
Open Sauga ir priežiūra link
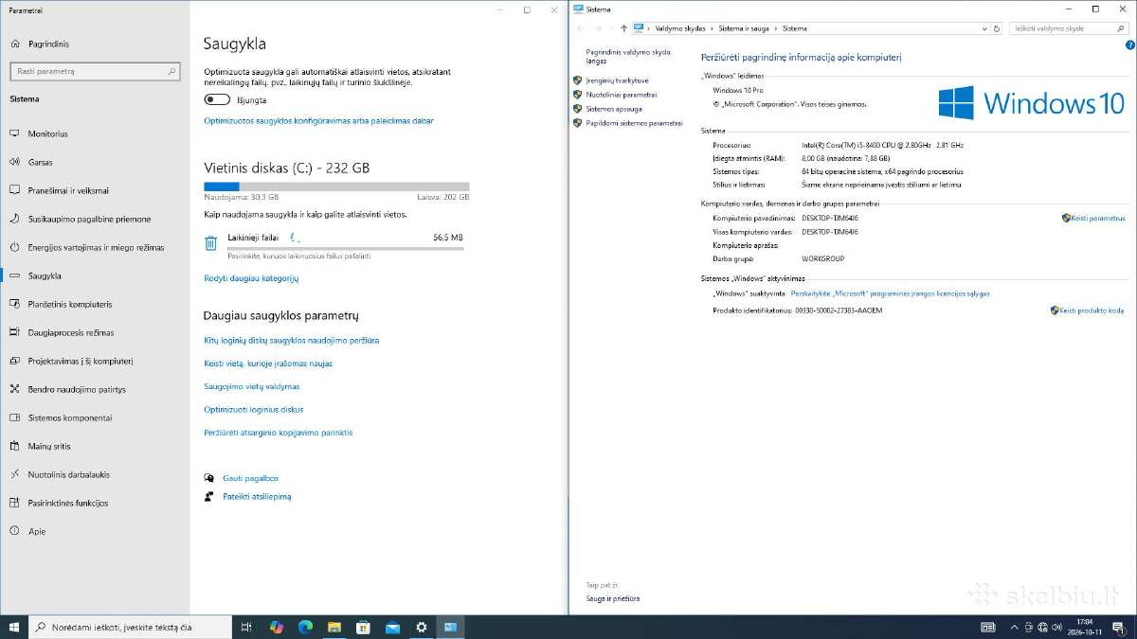612,598
